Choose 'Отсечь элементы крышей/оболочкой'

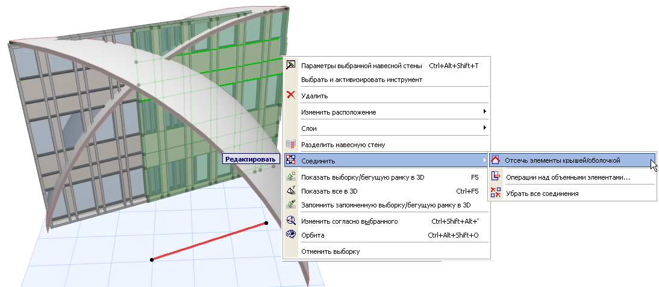pyautogui.click(x=572, y=160)
